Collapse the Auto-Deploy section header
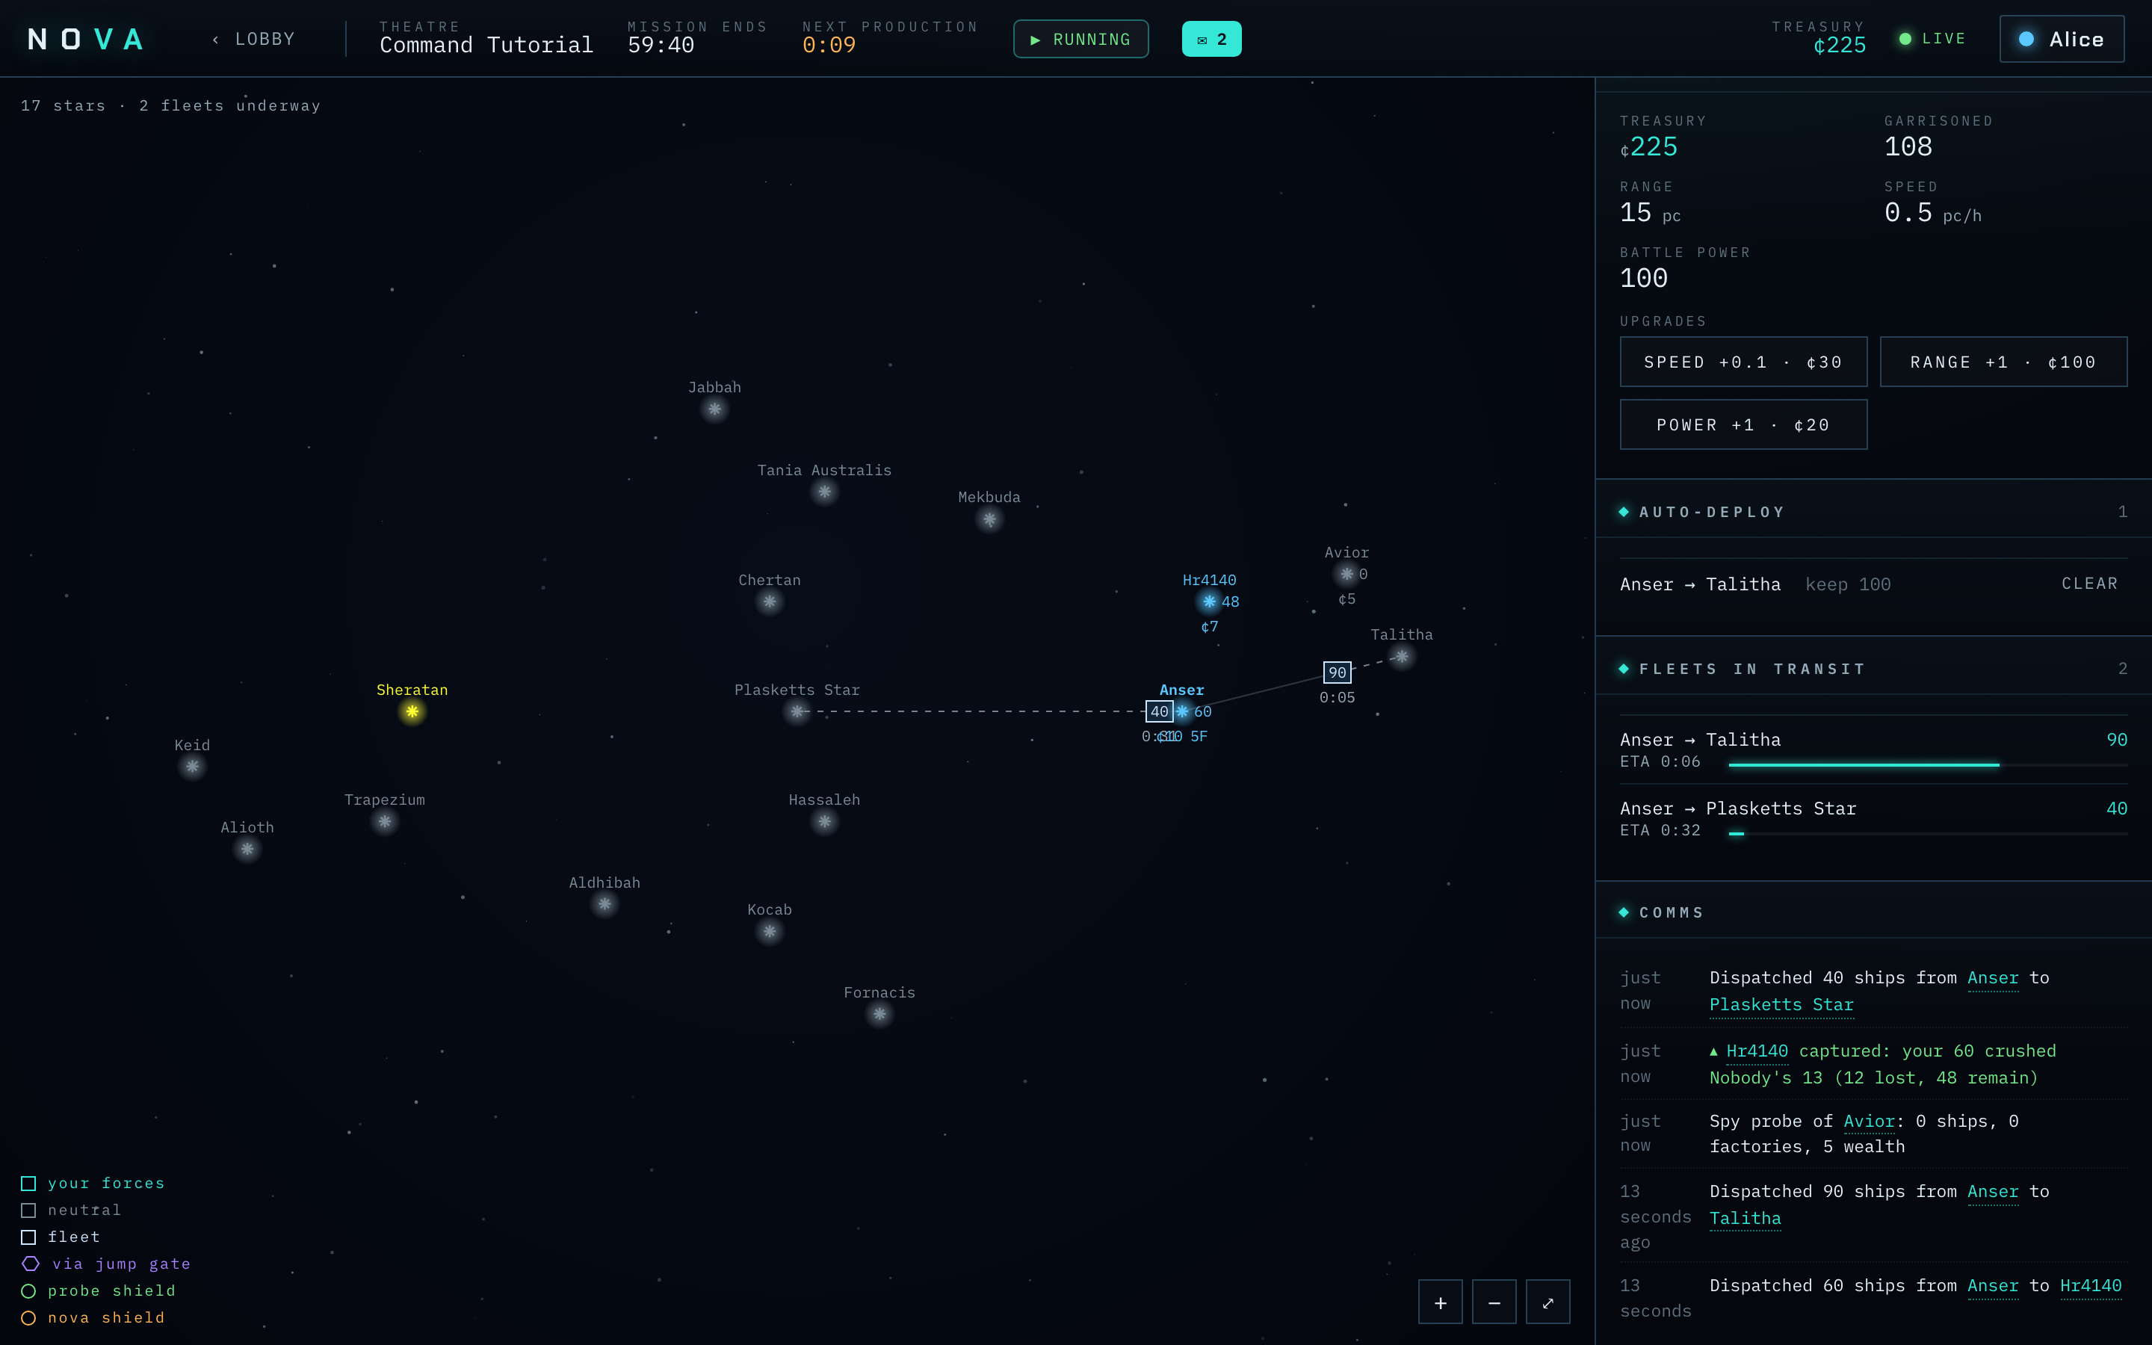Viewport: 2152px width, 1345px height. [x=1873, y=512]
